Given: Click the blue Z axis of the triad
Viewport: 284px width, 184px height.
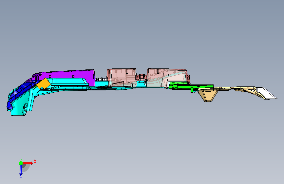Looking at the screenshot, I should (21, 170).
